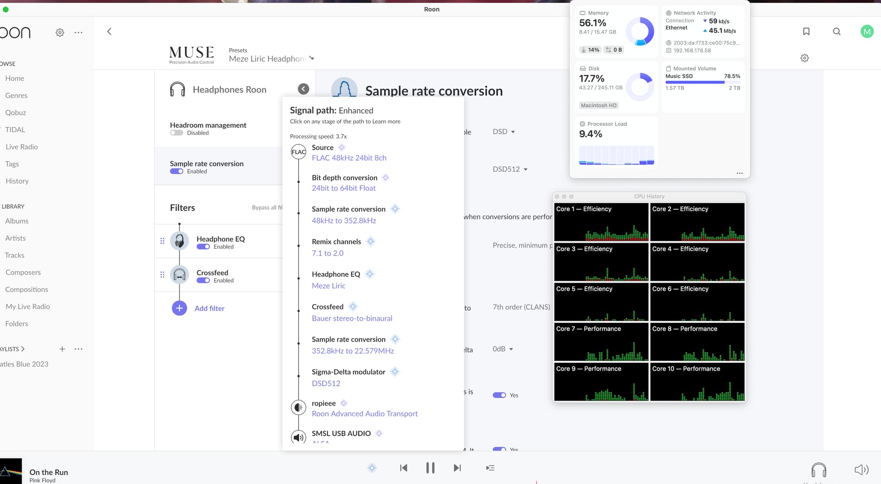Toggle the Yes switch beside 0dB row
Viewport: 881px width, 484px height.
tap(499, 395)
